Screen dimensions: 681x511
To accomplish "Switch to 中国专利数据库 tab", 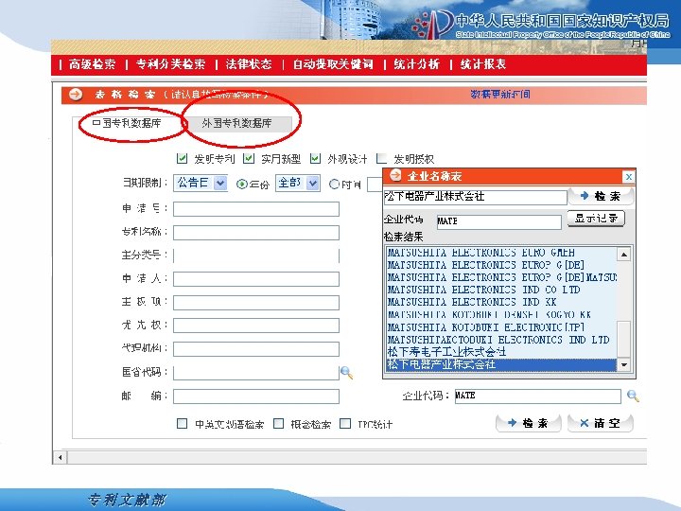I will pos(127,123).
